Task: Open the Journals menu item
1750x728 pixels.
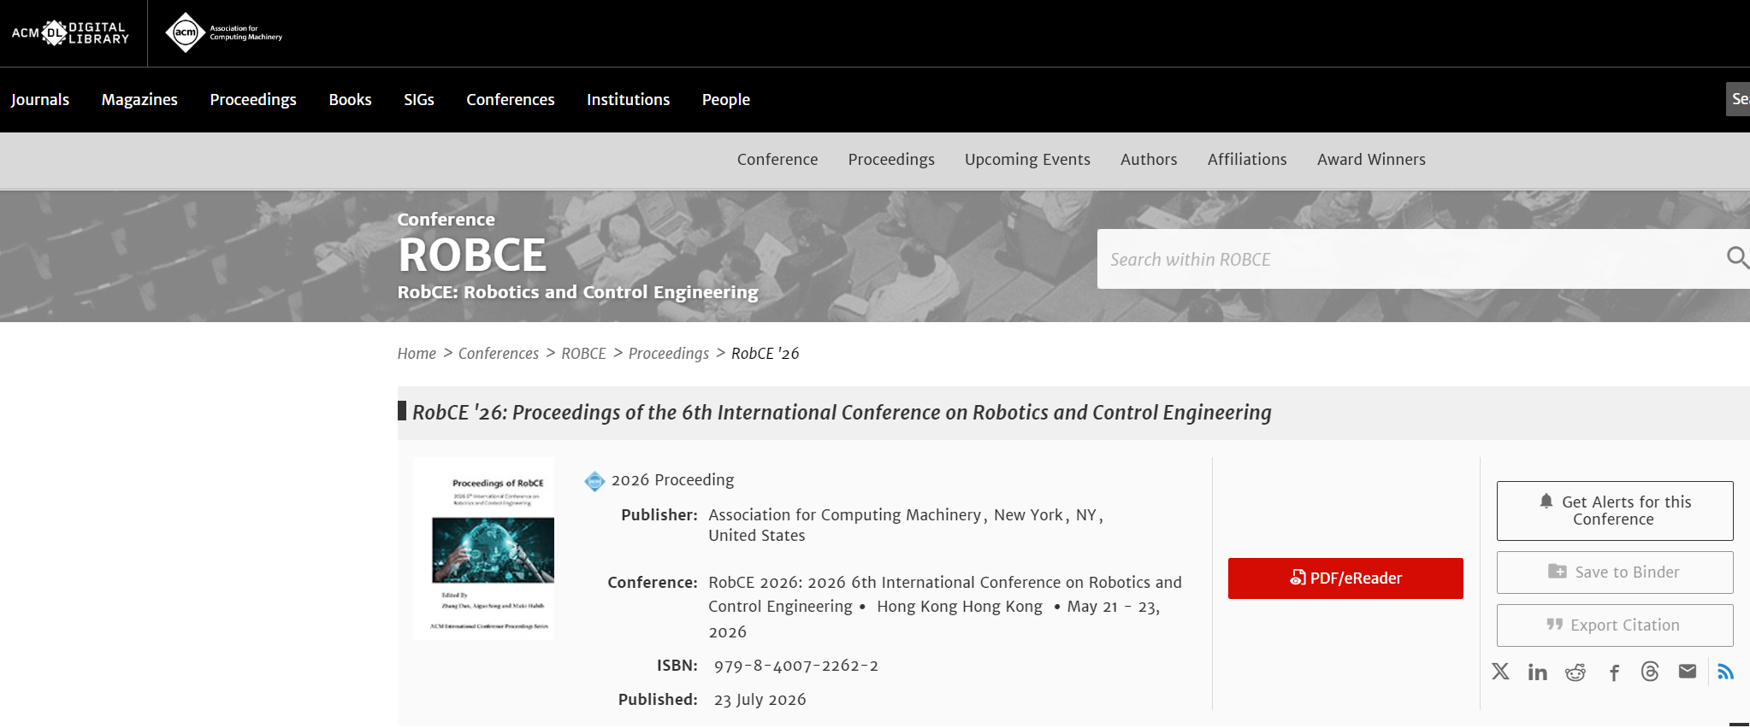Action: tap(40, 100)
